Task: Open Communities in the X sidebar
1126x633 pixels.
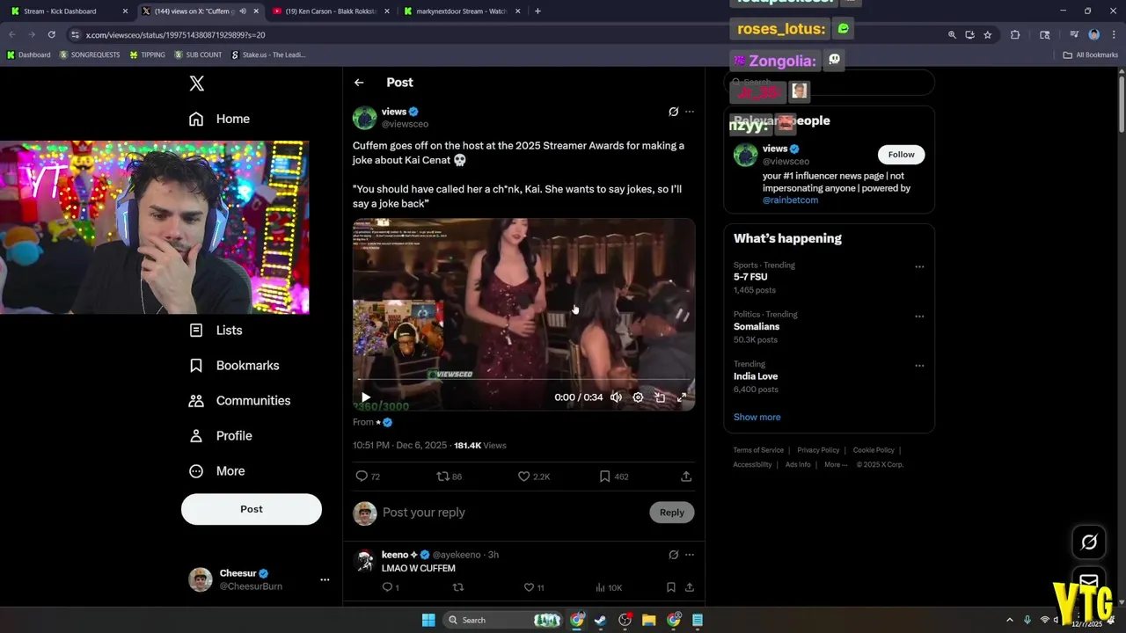Action: pyautogui.click(x=239, y=401)
